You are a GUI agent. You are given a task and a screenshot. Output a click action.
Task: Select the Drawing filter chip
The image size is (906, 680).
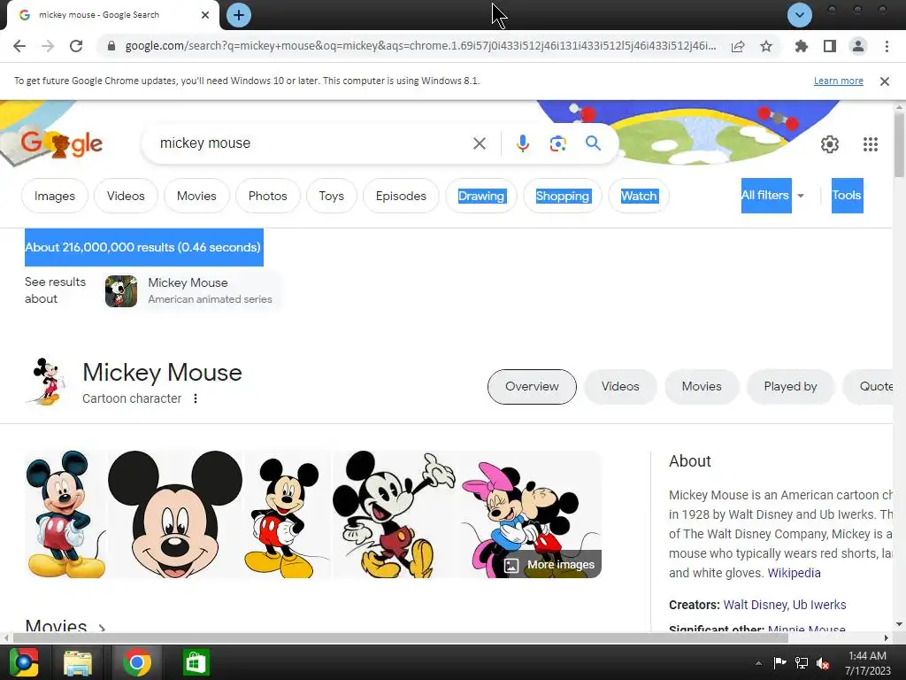tap(481, 196)
